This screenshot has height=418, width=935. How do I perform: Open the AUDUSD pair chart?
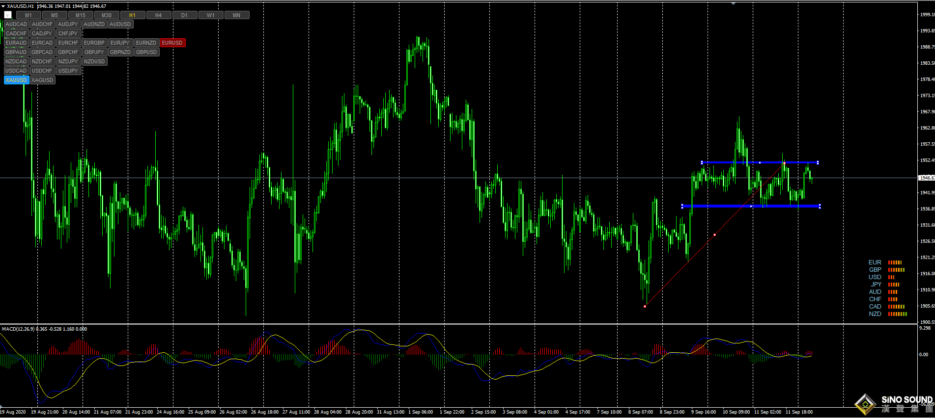tap(120, 24)
